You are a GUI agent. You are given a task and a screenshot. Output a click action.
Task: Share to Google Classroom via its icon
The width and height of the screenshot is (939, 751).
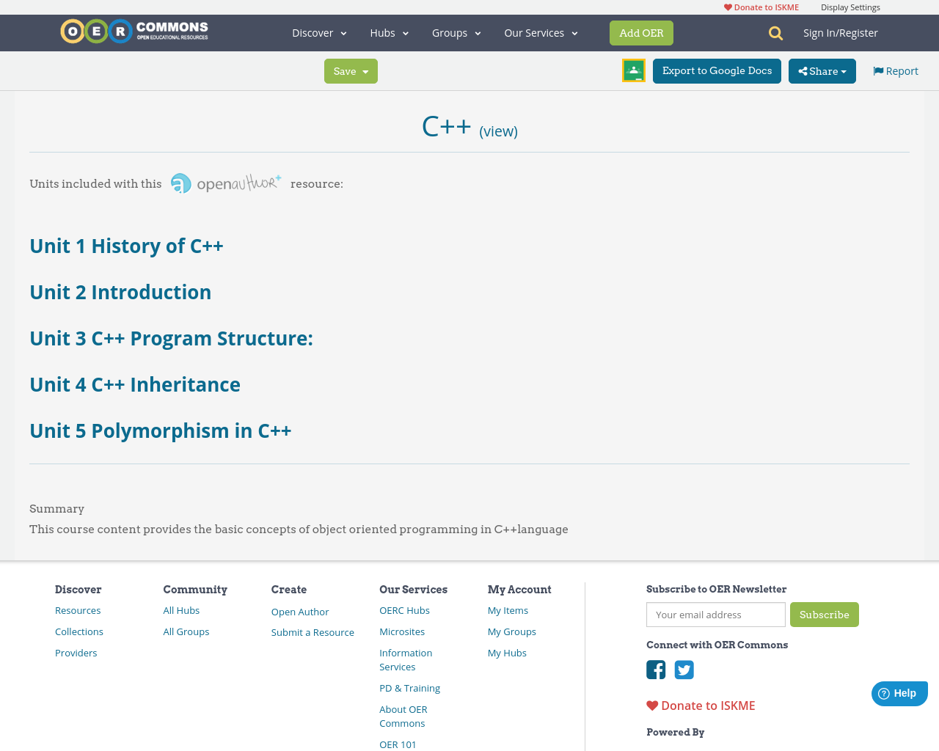point(632,70)
